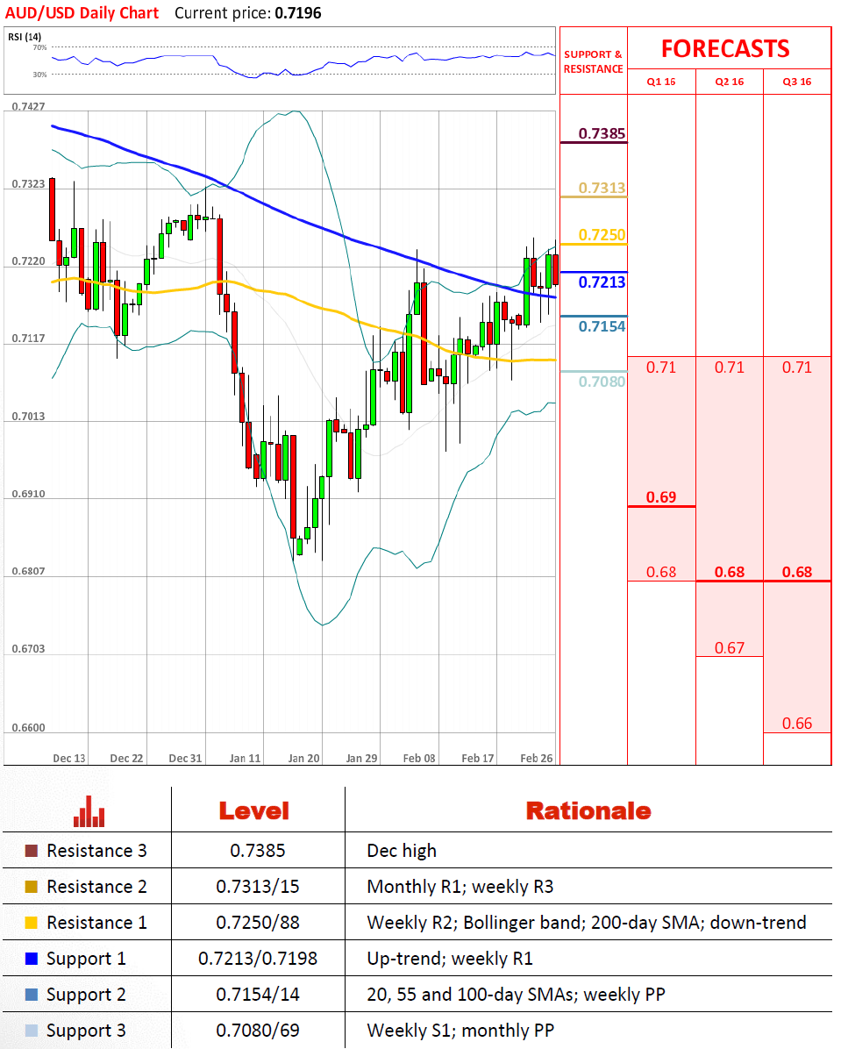Click the 0.7213 support level label
Image resolution: width=841 pixels, height=1049 pixels.
click(x=602, y=282)
